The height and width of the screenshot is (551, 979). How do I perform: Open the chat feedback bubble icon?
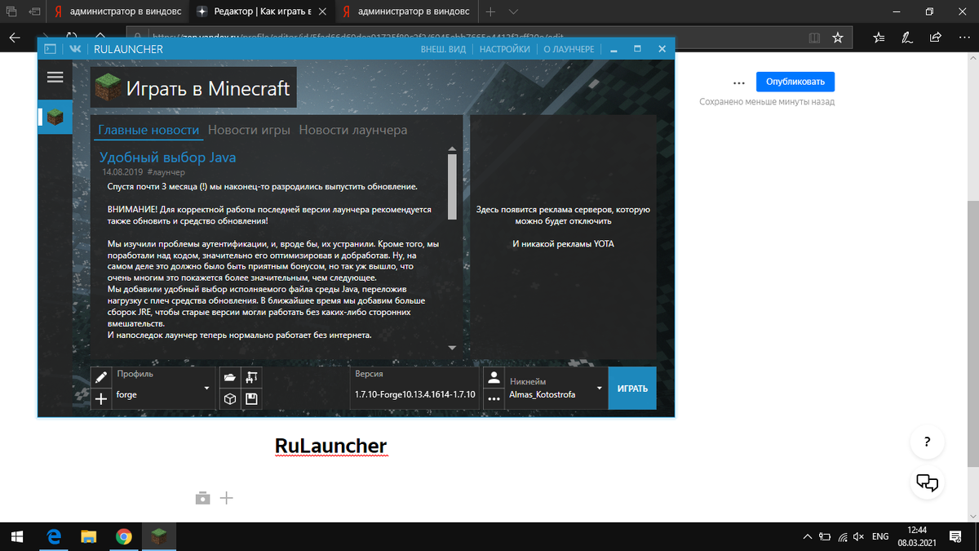(927, 482)
